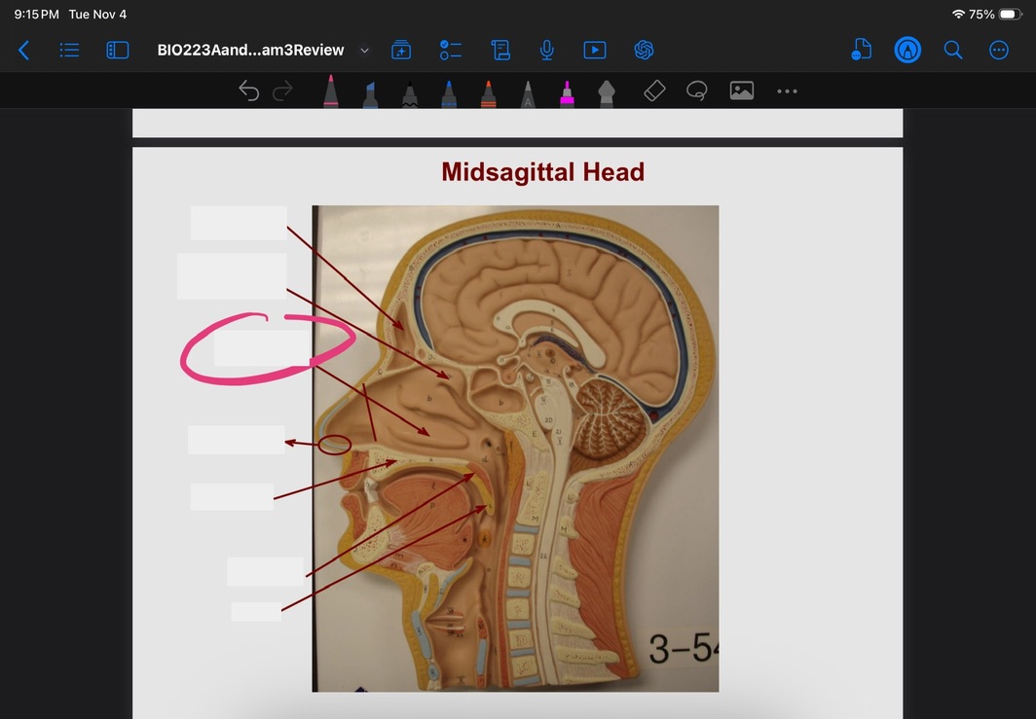The width and height of the screenshot is (1036, 719).
Task: Tap the BIO223Aand...am3Review title
Action: coord(250,50)
